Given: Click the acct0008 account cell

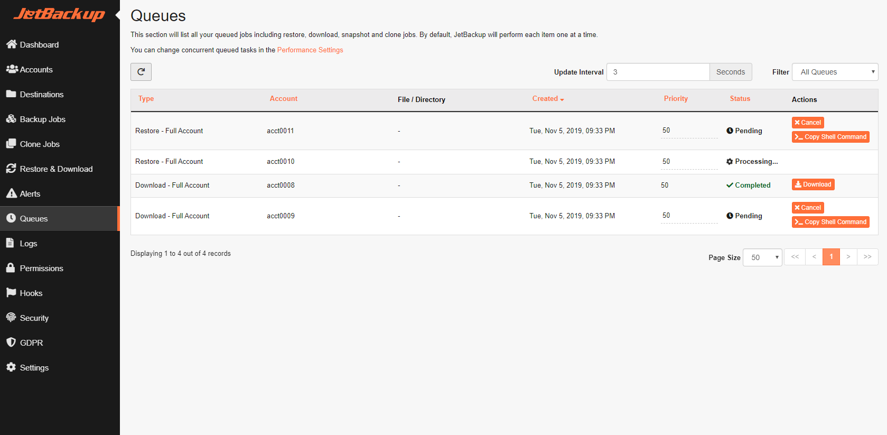Looking at the screenshot, I should click(281, 186).
